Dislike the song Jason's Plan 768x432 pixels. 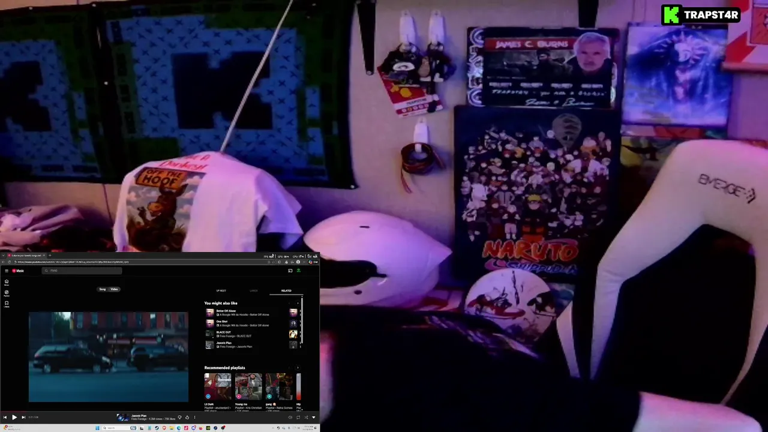point(179,417)
